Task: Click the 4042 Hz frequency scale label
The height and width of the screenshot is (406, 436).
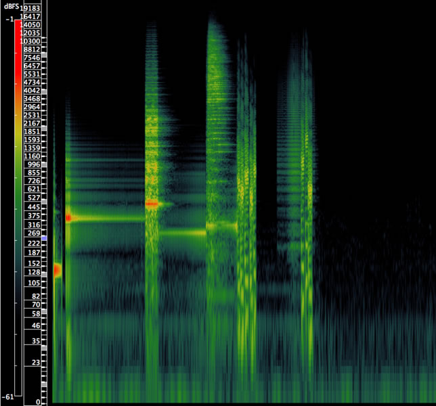Action: coord(32,91)
